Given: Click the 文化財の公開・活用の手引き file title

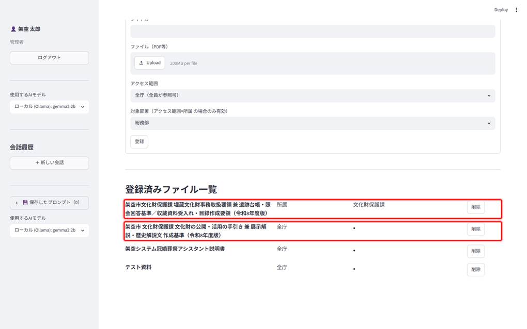Looking at the screenshot, I should [196, 231].
